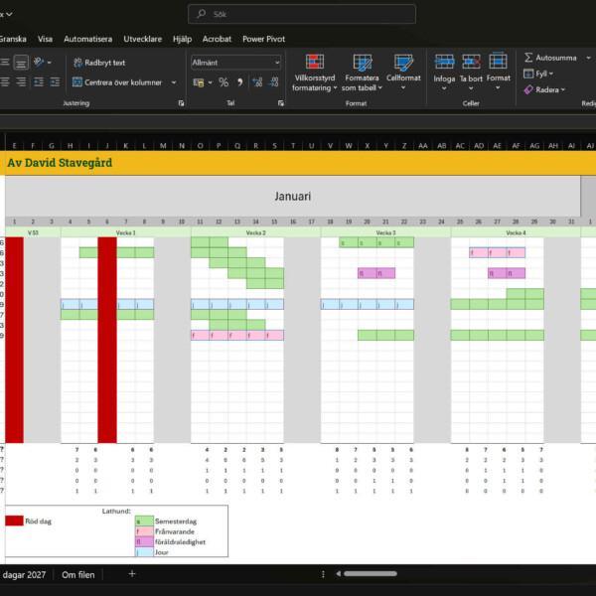Select the Vecka 4 week header
The height and width of the screenshot is (596, 596).
point(516,232)
